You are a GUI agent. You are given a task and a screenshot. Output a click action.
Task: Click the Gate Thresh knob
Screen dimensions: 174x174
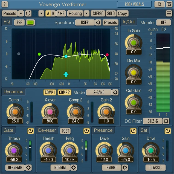[14, 150]
